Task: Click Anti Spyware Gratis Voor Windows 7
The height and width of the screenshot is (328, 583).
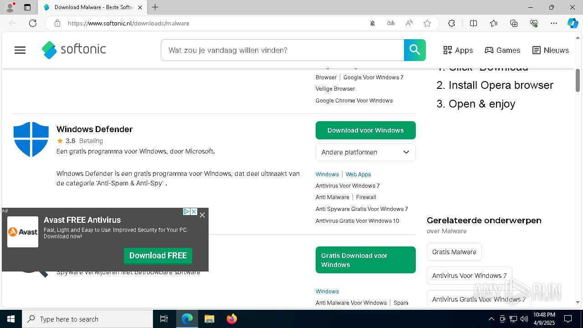Action: click(362, 209)
